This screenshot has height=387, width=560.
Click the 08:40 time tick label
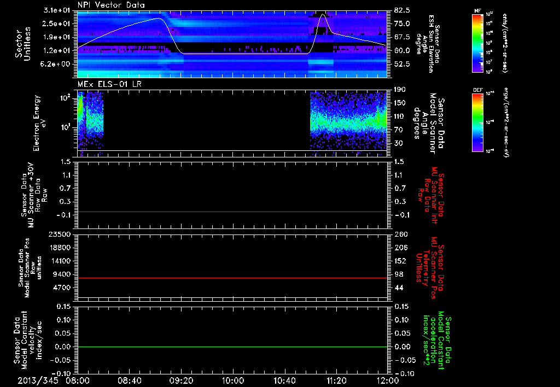tap(129, 380)
